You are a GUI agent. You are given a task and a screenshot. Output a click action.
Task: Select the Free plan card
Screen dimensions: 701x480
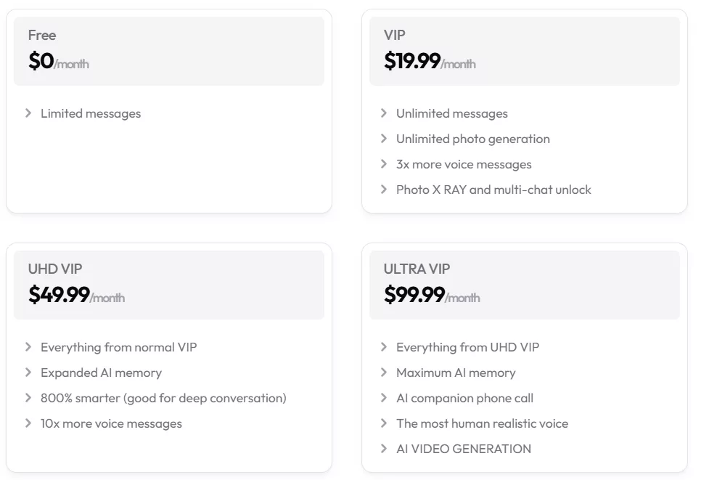click(x=168, y=49)
